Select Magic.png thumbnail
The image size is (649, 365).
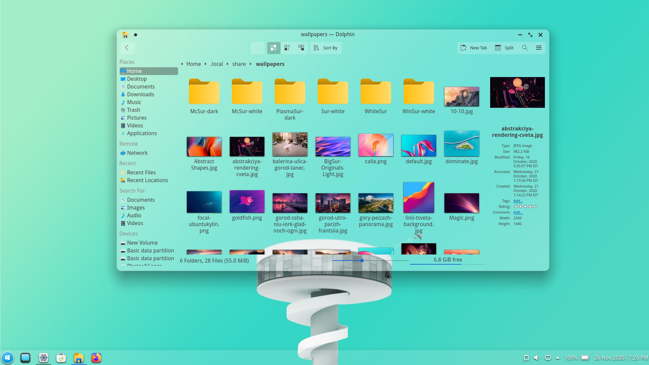[462, 203]
